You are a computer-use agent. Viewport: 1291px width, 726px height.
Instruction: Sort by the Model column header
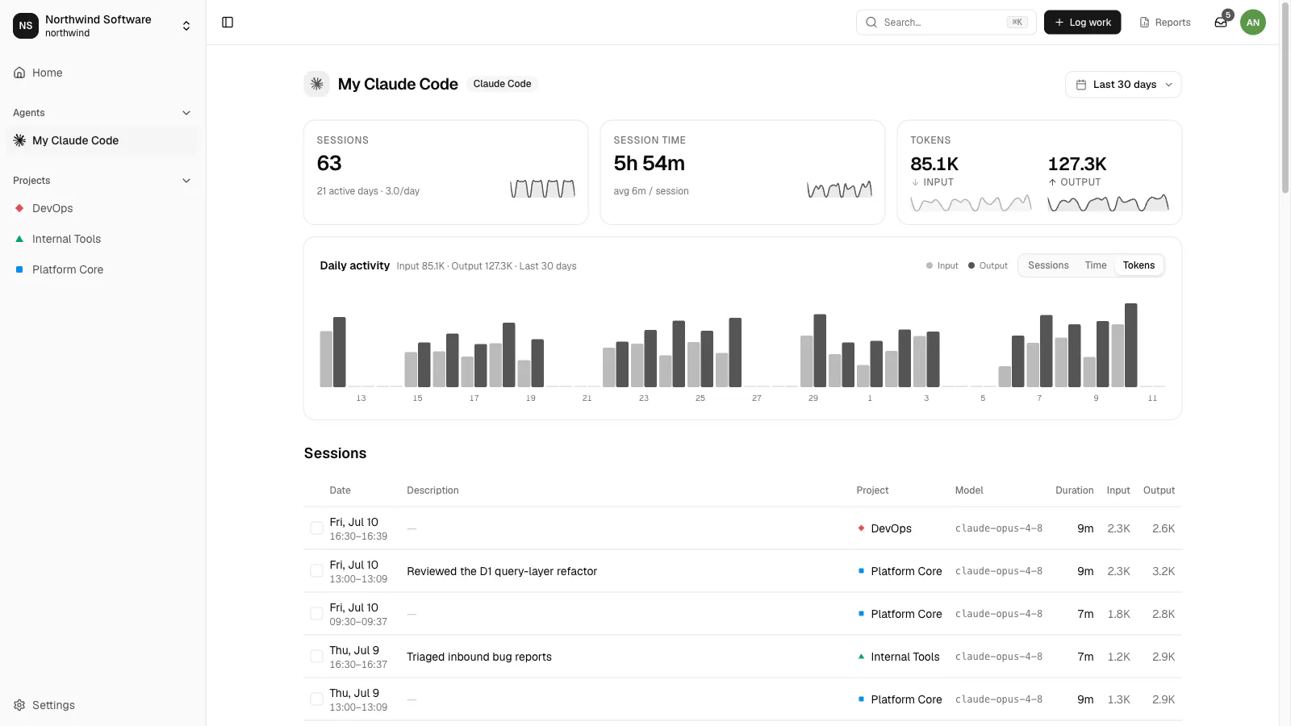coord(969,490)
